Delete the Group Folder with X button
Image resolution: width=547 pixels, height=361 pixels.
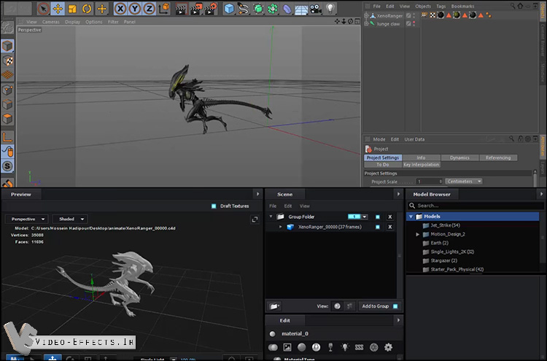click(x=390, y=217)
